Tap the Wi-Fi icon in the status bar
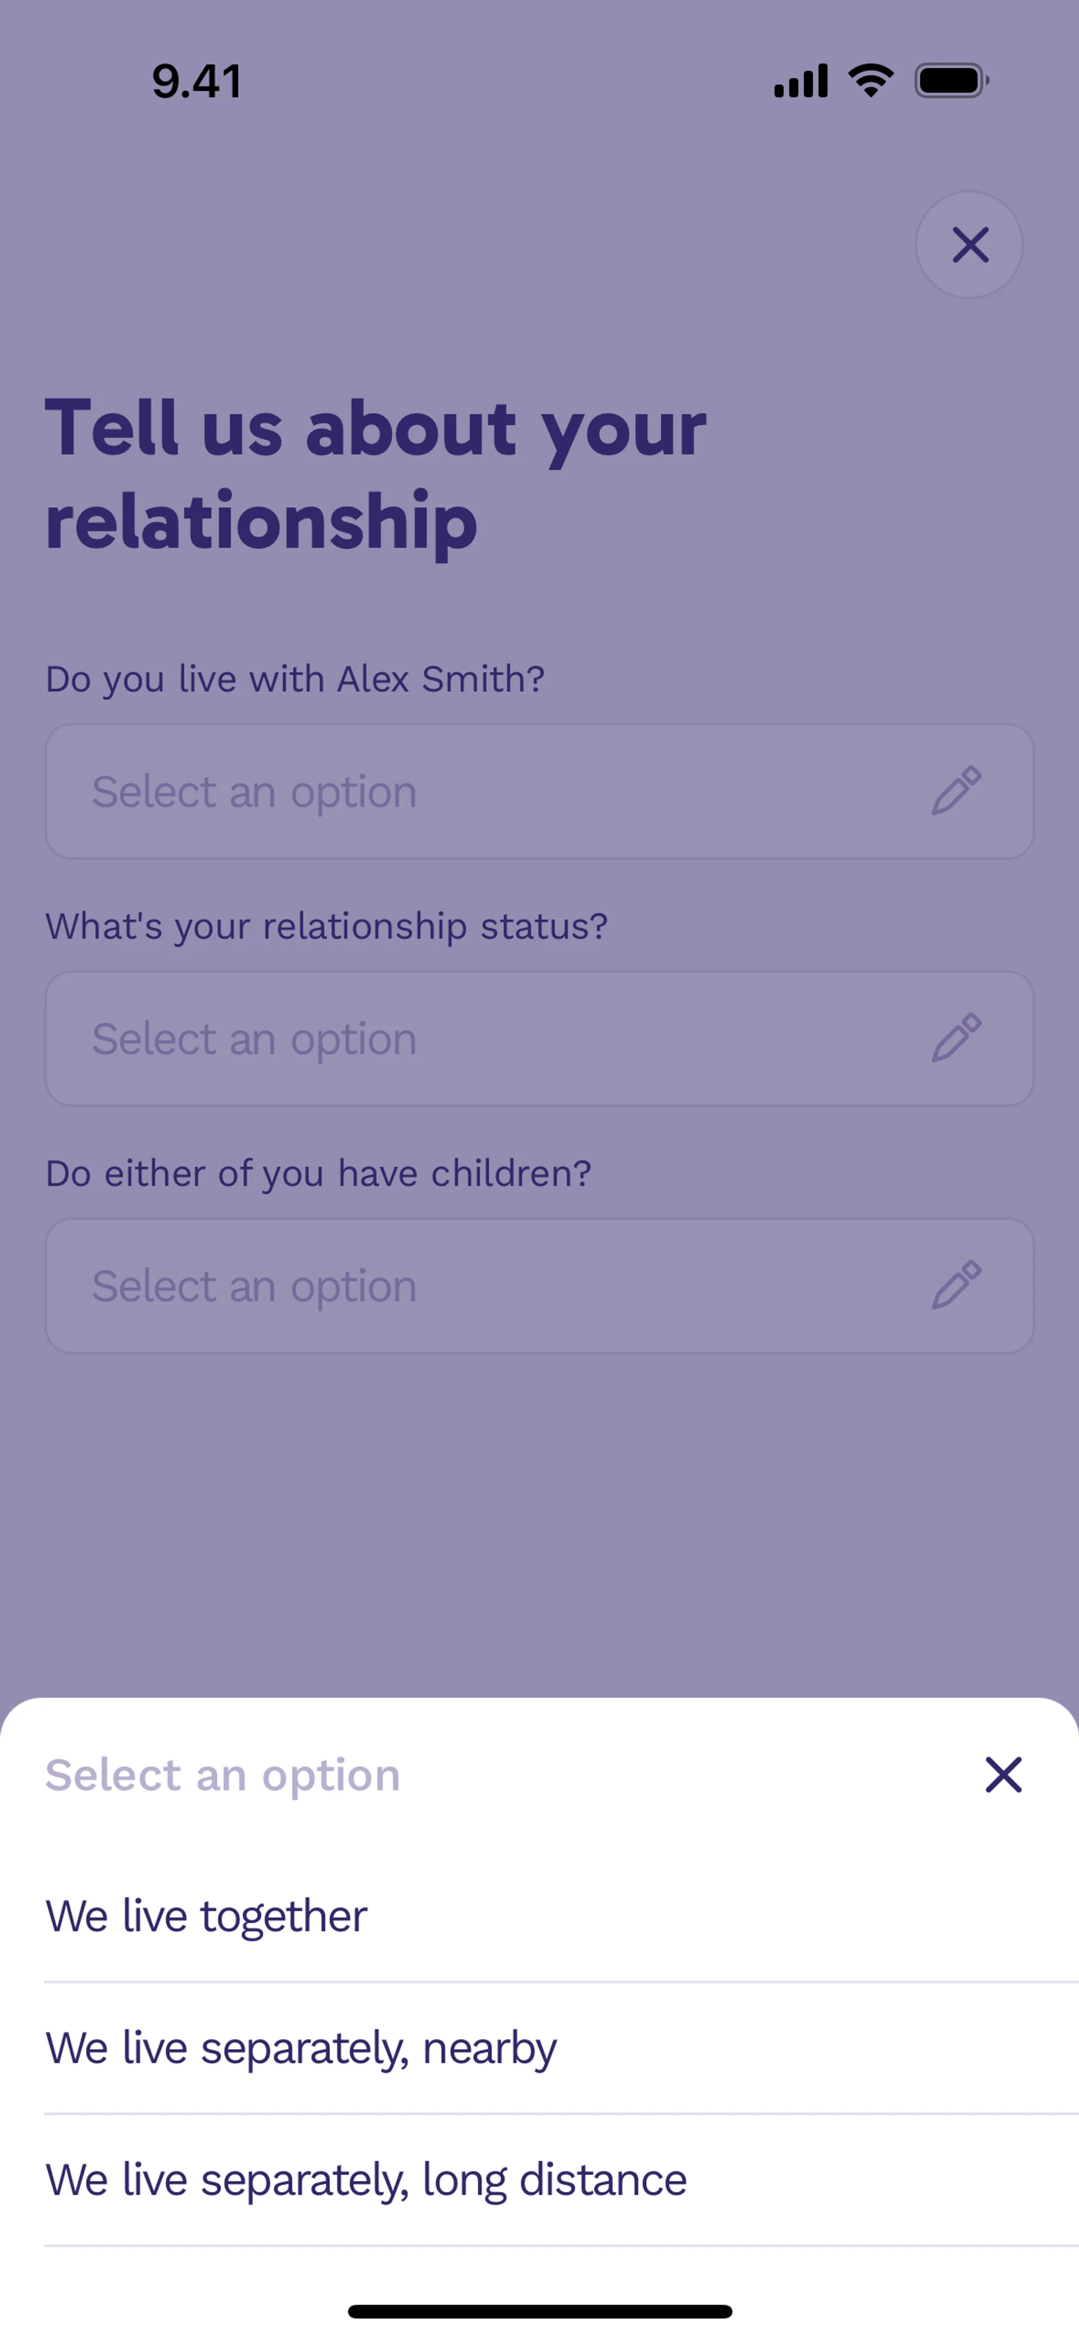 (870, 81)
